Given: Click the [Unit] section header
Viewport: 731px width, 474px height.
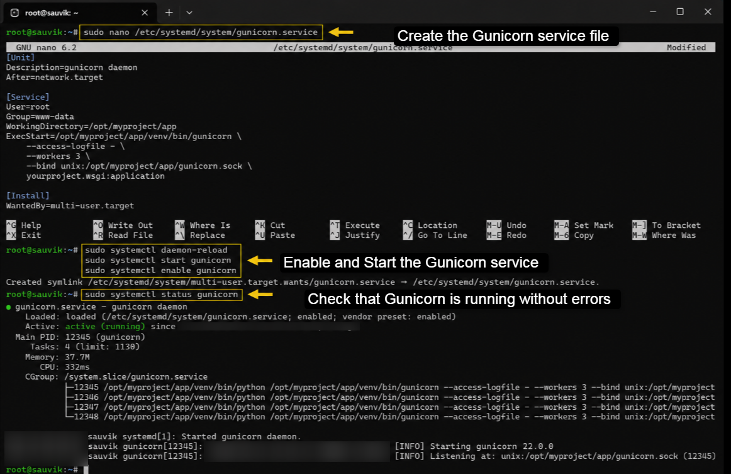Looking at the screenshot, I should [21, 57].
